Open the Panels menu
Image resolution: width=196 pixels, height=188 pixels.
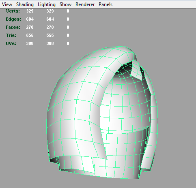tap(106, 4)
